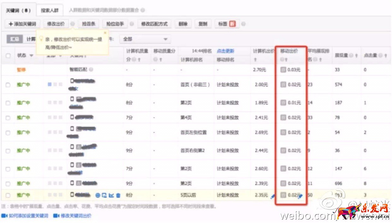This screenshot has width=392, height=223.
Task: Close the yellow tooltip with its X icon
Action: (105, 32)
